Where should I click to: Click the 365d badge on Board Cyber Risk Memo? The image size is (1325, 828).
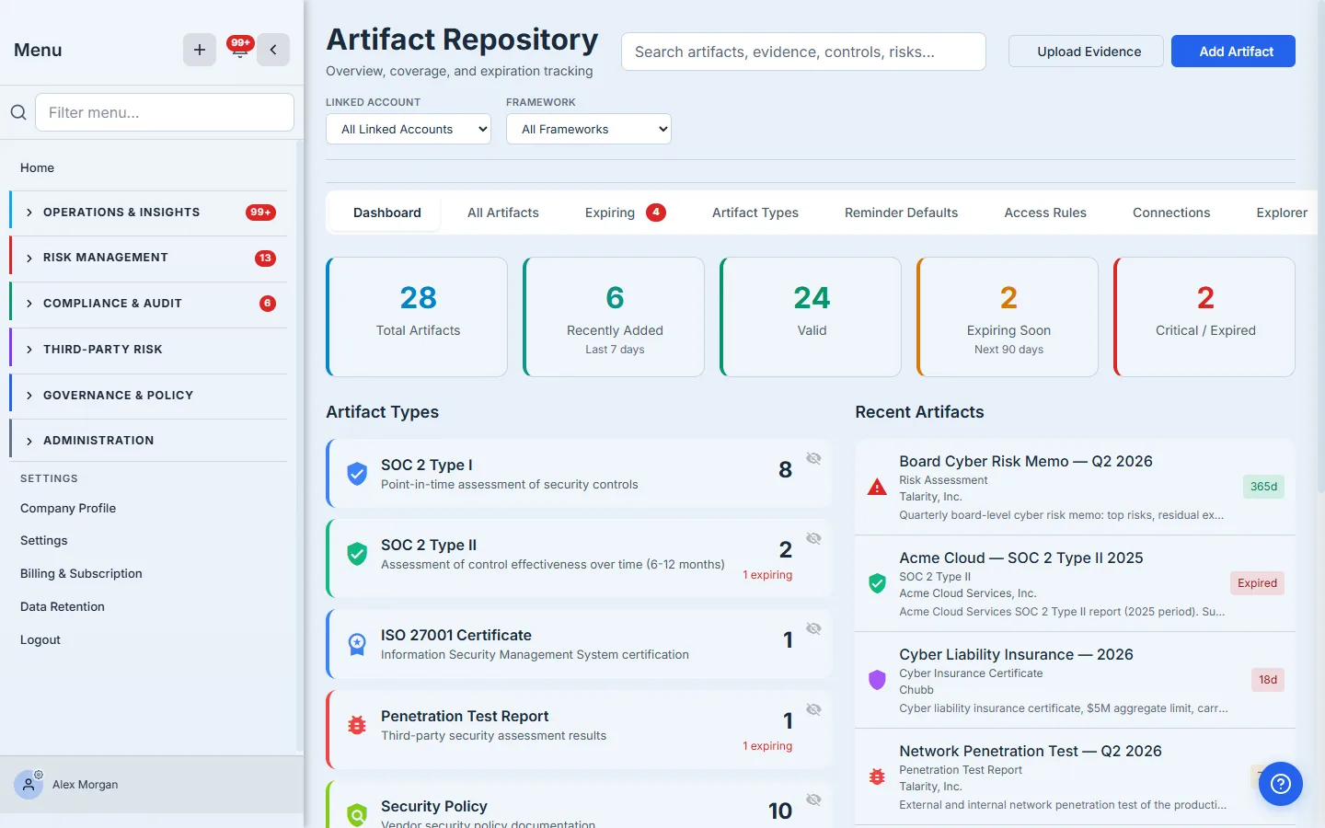pos(1263,487)
